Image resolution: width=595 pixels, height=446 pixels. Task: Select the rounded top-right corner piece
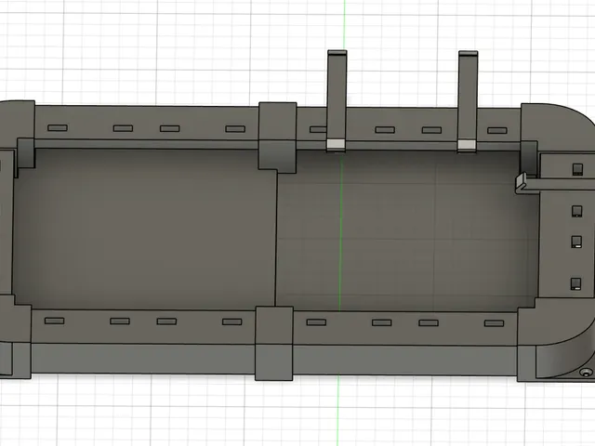[x=557, y=129]
